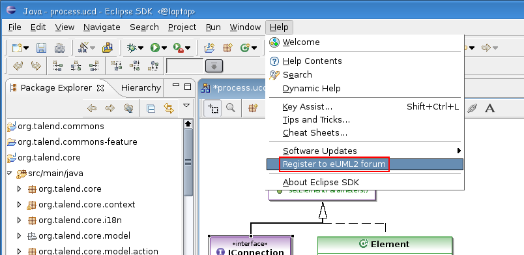Open the Run dropdown arrow
The image size is (524, 255).
[x=164, y=48]
